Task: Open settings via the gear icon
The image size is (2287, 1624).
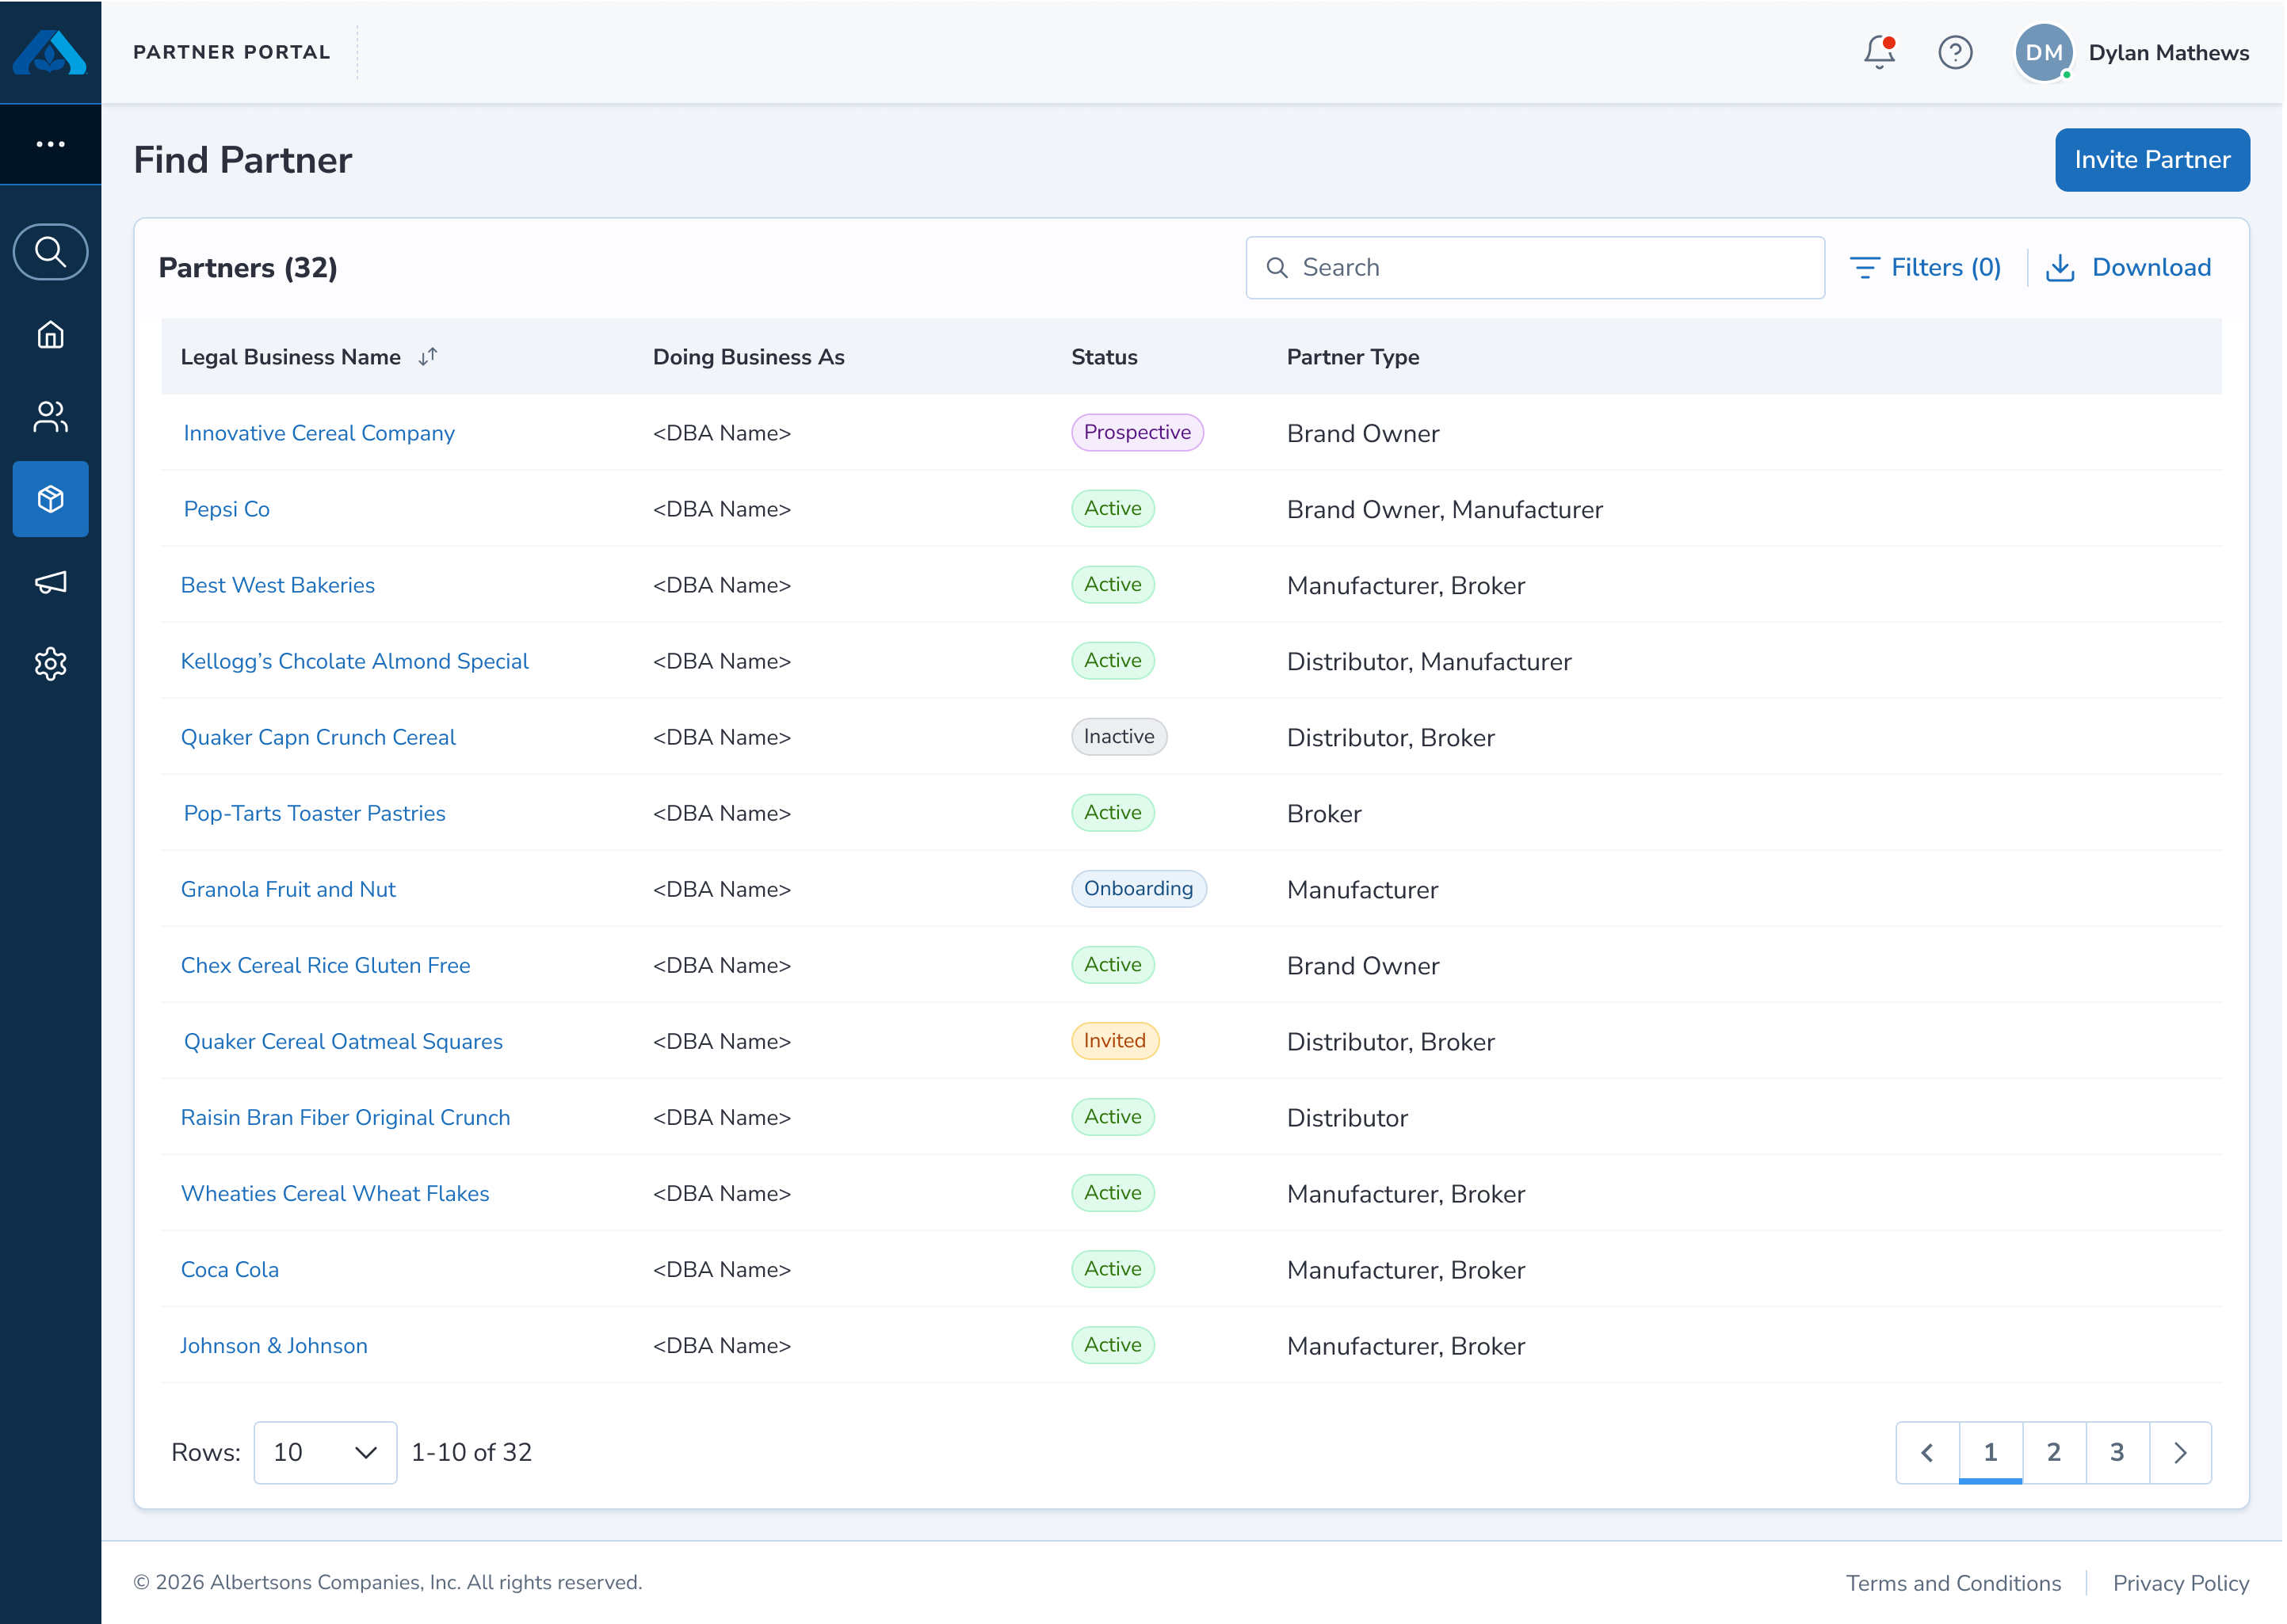Action: coord(50,663)
